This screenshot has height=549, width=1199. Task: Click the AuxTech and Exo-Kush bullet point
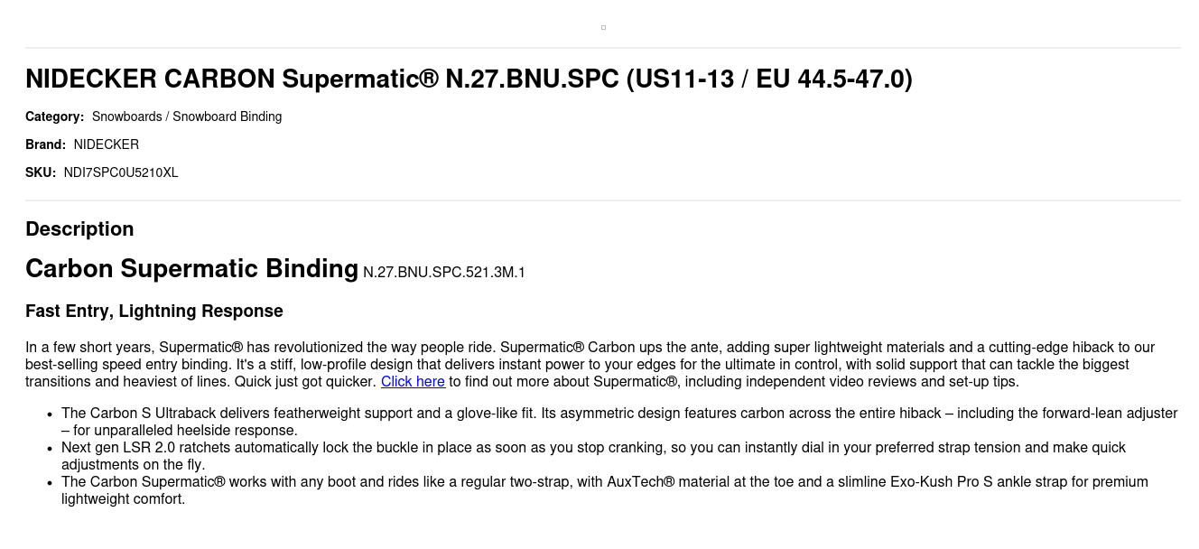click(x=605, y=490)
